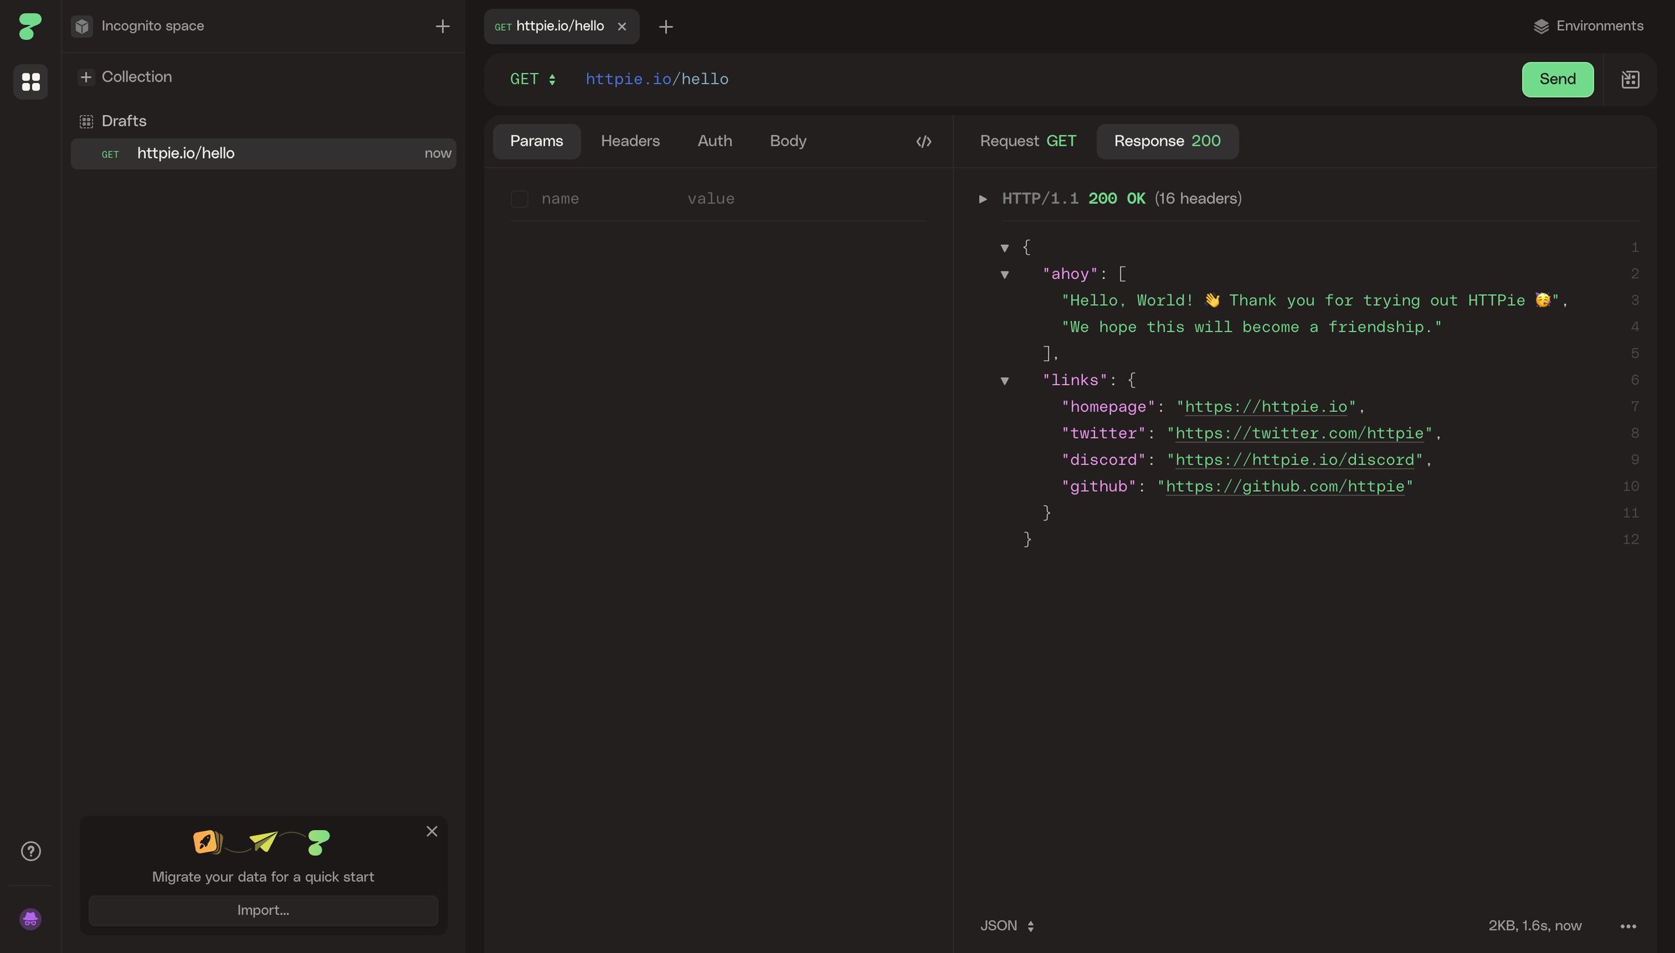Close the httpie.io/hello tab

622,27
